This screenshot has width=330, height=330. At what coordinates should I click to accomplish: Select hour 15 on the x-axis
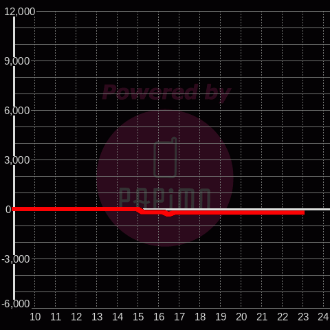pyautogui.click(x=138, y=317)
